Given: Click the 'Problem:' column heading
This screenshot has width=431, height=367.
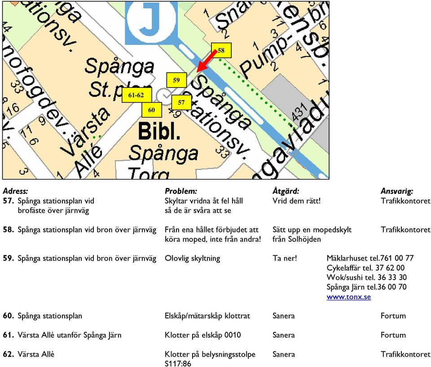Looking at the screenshot, I should click(181, 191).
